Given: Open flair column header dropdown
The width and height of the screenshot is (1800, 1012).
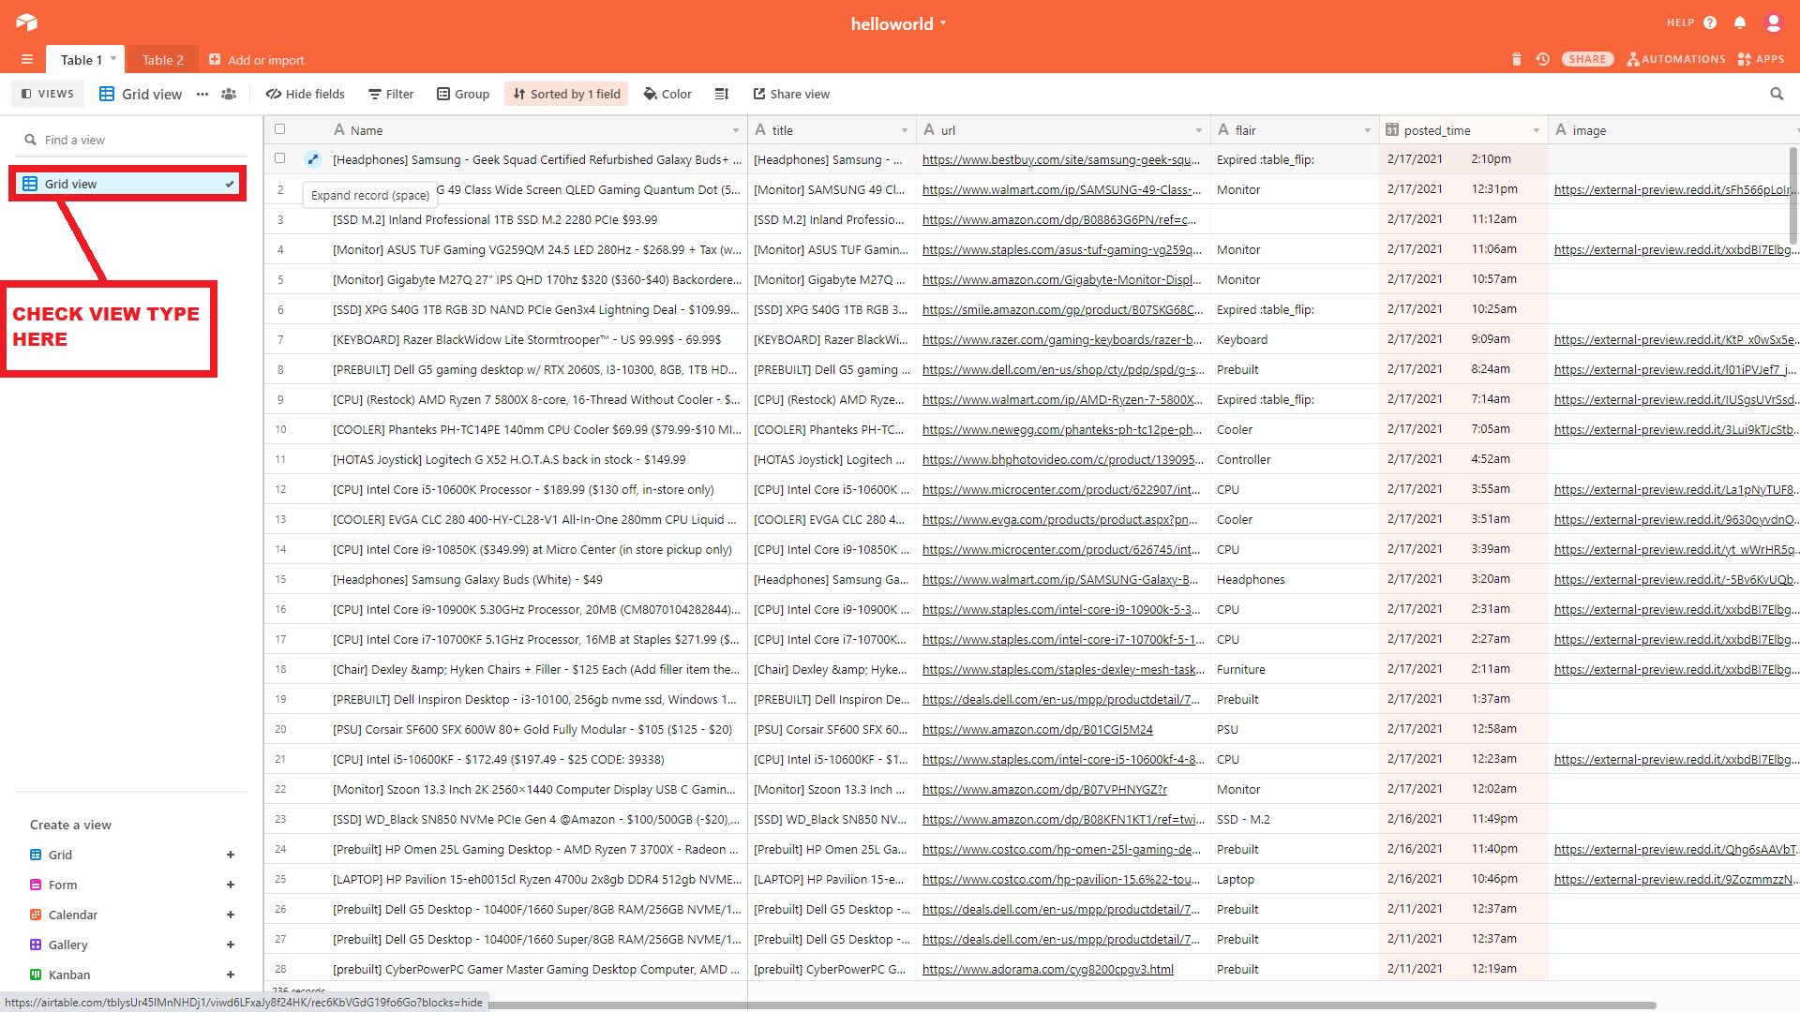Looking at the screenshot, I should pyautogui.click(x=1368, y=130).
